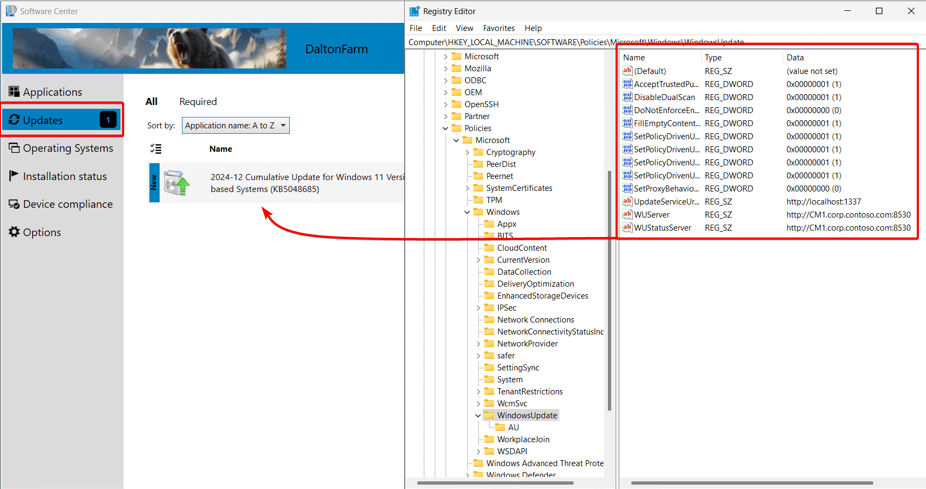
Task: Expand the Cryptography key
Action: (x=467, y=152)
